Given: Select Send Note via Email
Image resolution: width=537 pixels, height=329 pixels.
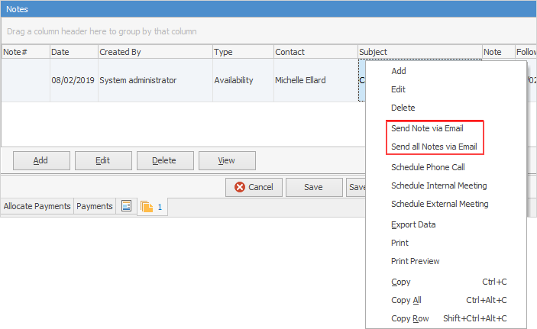Looking at the screenshot, I should pyautogui.click(x=446, y=128).
